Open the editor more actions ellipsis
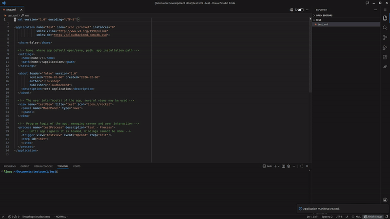Image resolution: width=390 pixels, height=219 pixels. [x=307, y=10]
